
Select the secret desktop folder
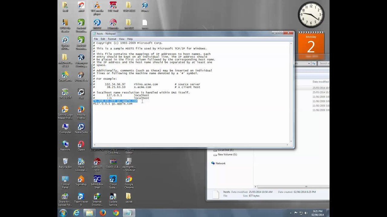point(129,198)
